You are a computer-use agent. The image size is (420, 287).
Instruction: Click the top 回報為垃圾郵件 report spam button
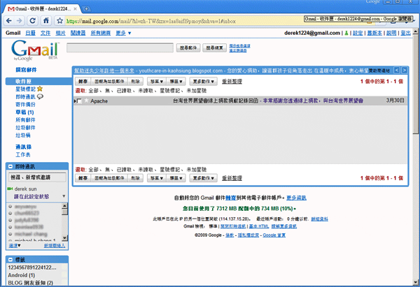coord(110,81)
